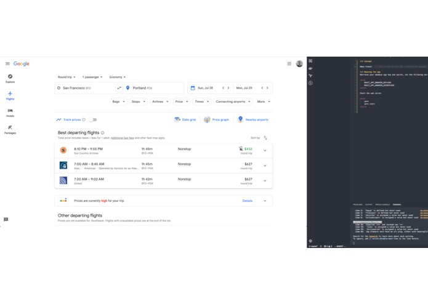Show info about Best departing flights
Image resolution: width=428 pixels, height=304 pixels.
[102, 133]
